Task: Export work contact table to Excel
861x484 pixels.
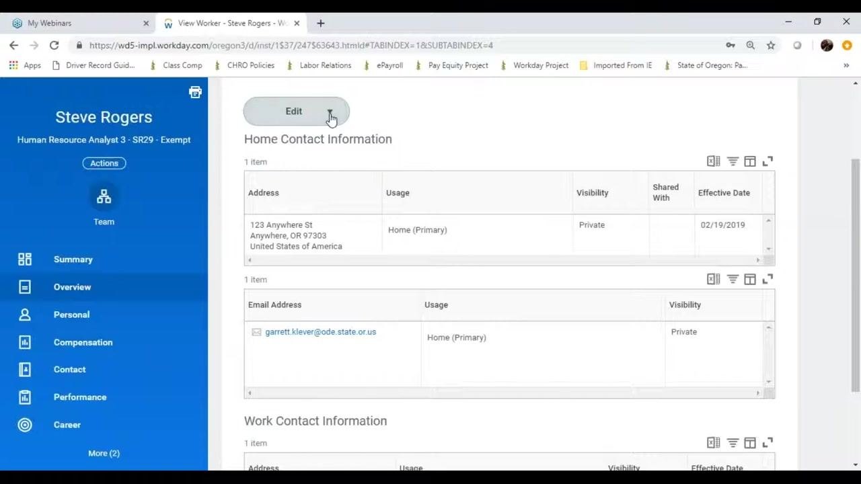Action: (x=713, y=443)
